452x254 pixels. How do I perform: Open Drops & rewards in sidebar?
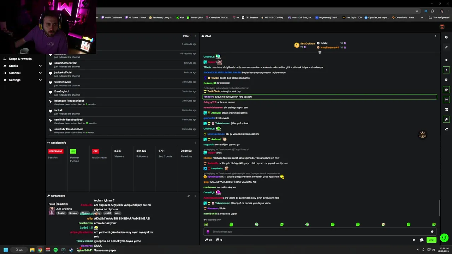point(18,59)
